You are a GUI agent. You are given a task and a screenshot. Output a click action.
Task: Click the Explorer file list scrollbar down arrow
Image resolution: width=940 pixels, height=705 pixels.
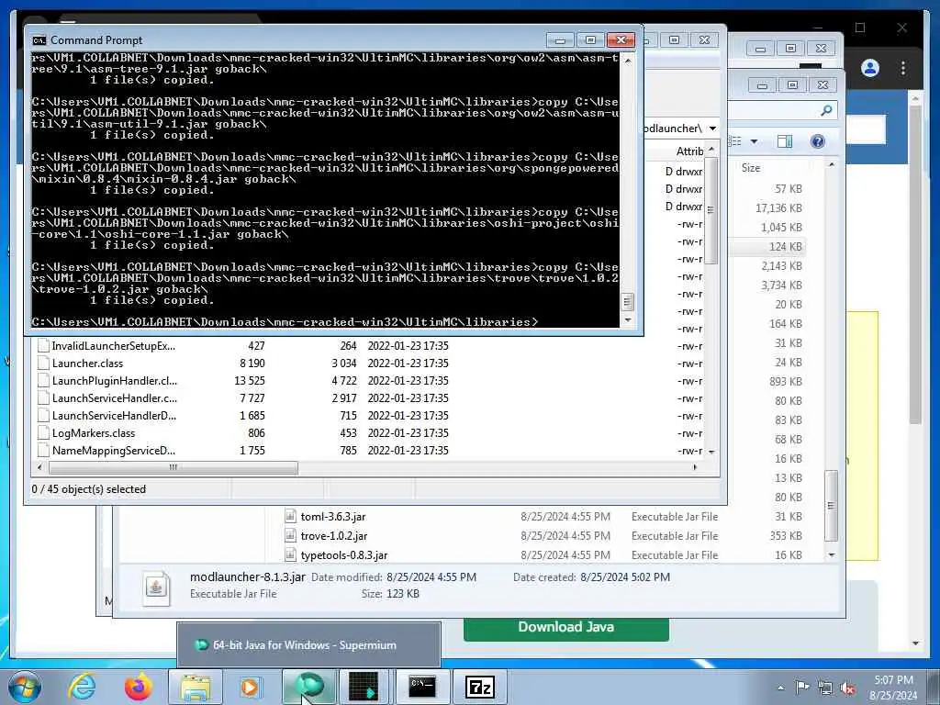click(832, 555)
